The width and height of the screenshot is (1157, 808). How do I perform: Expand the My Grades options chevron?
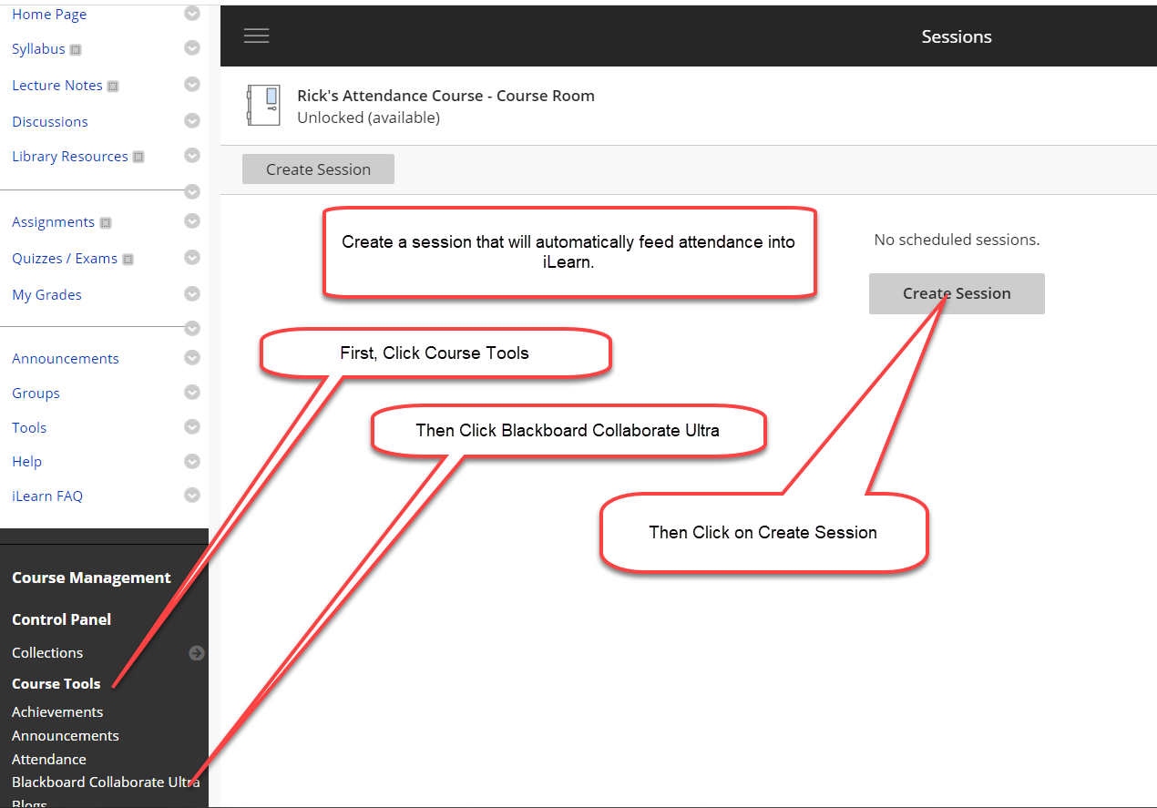click(191, 294)
